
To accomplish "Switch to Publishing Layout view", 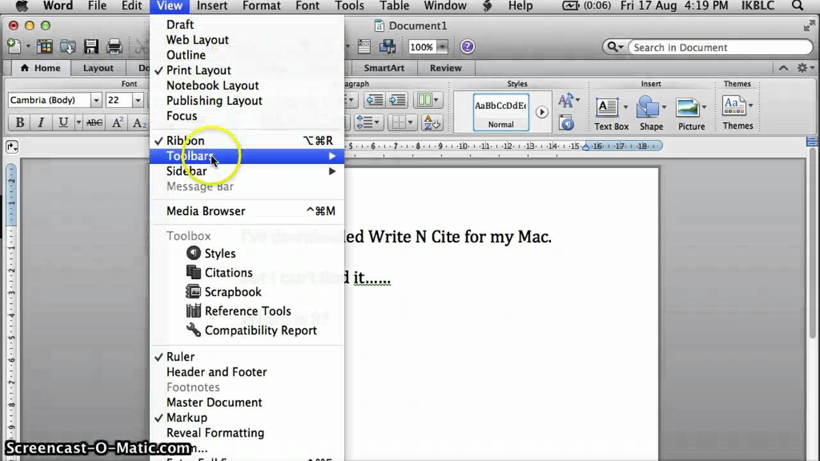I will 247,101.
